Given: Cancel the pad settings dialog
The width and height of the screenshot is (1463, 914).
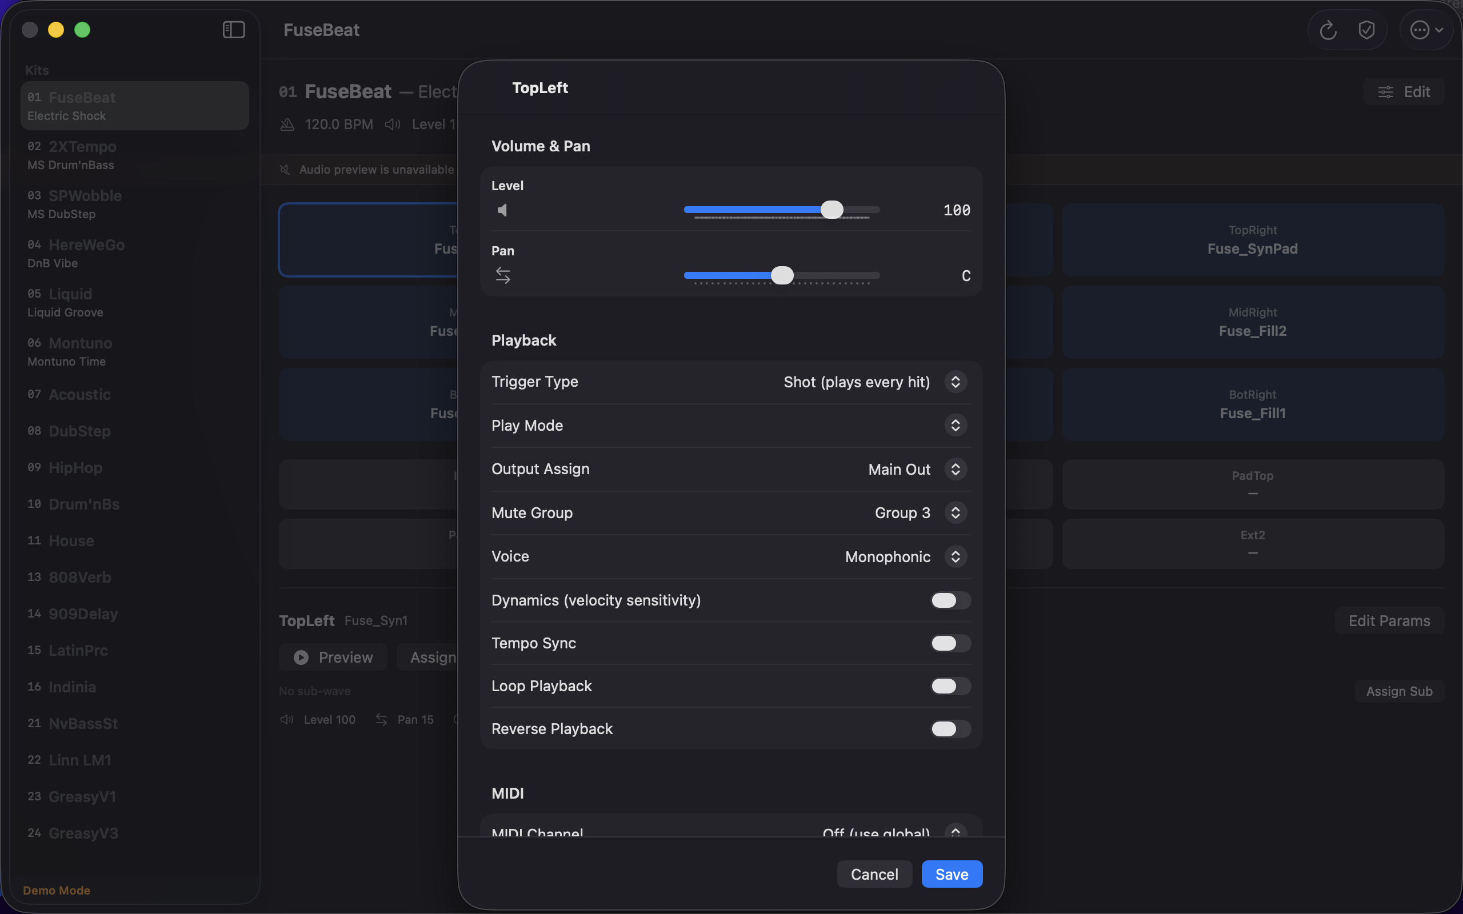Looking at the screenshot, I should [874, 873].
